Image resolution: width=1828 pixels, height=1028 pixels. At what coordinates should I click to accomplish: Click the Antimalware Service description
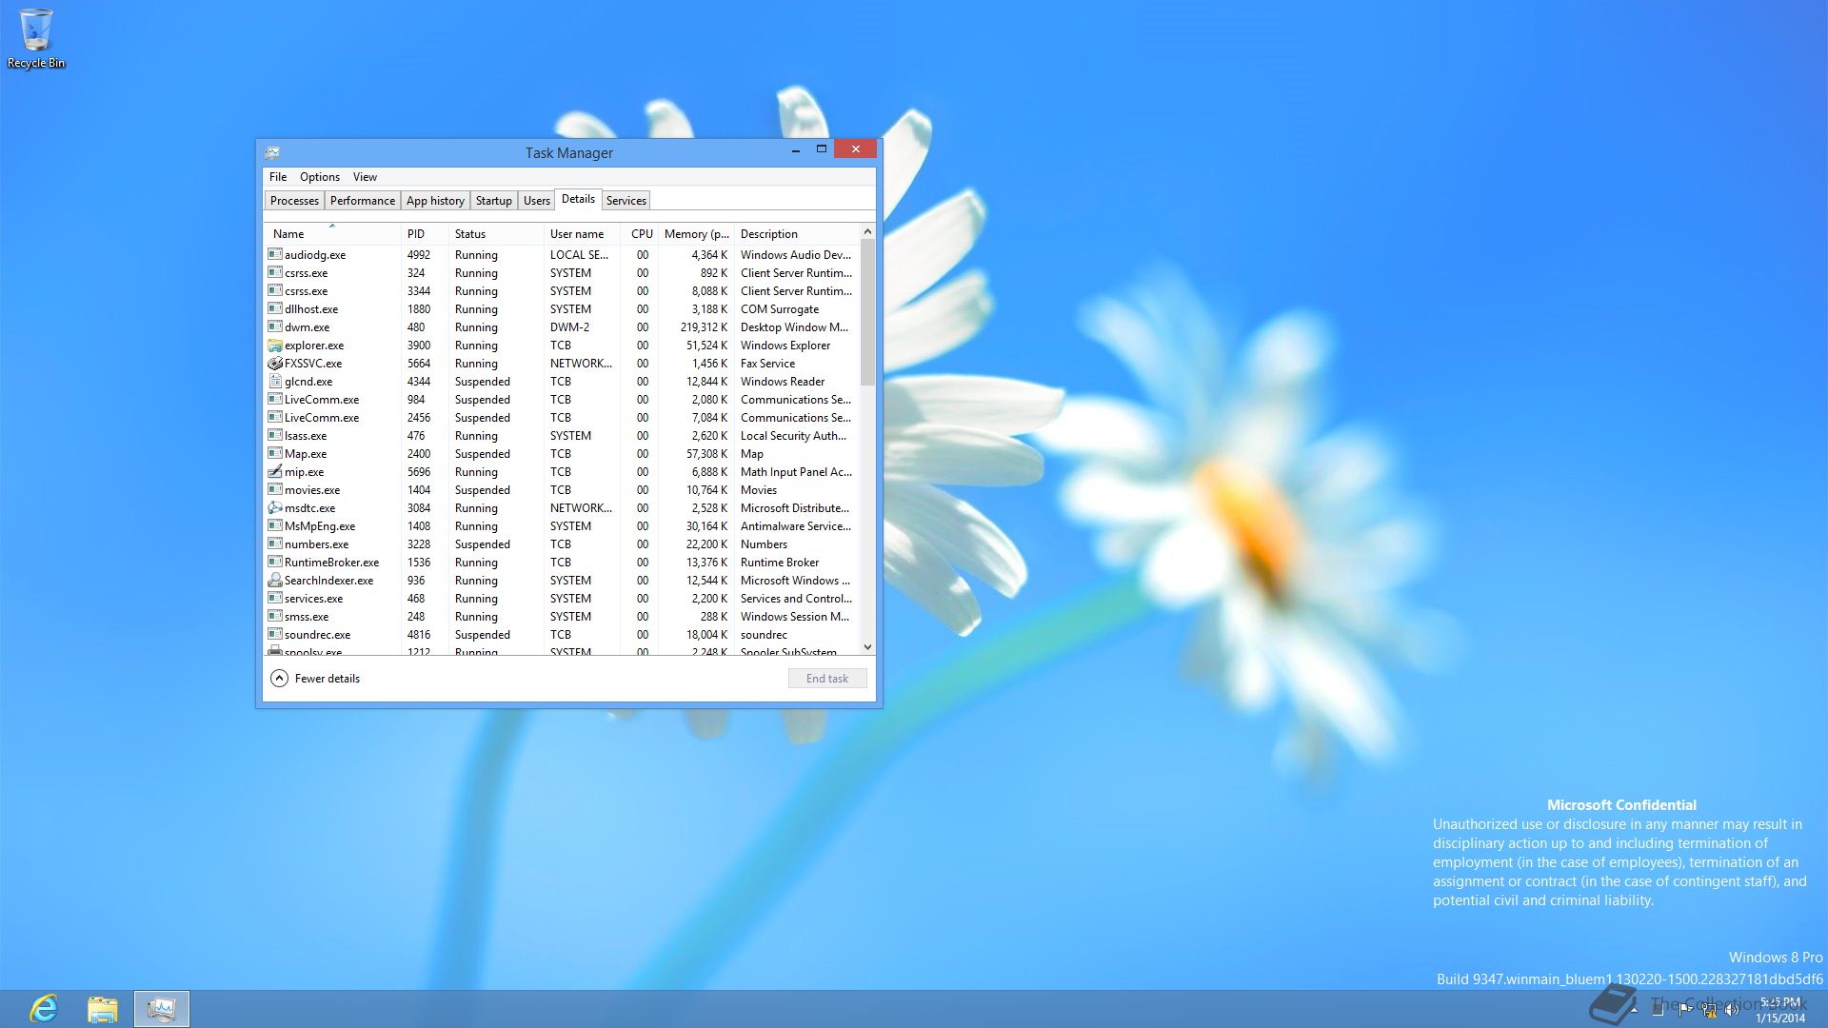(795, 526)
